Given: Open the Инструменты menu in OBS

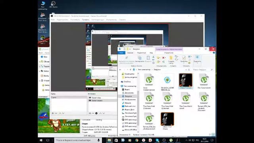Looking at the screenshot, I should point(112,19).
